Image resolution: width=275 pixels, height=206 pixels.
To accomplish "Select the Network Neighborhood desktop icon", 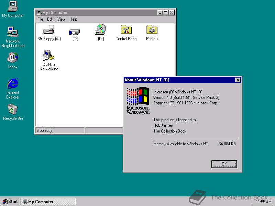I will tap(13, 37).
